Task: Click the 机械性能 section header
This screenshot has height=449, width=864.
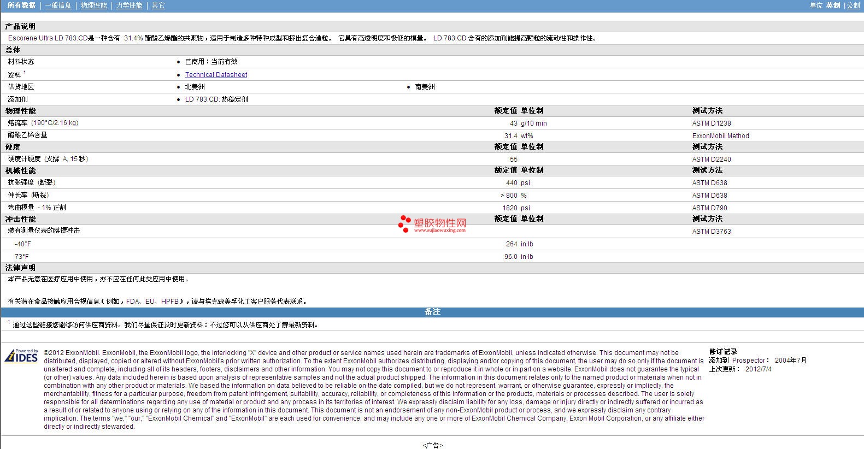Action: [x=20, y=170]
